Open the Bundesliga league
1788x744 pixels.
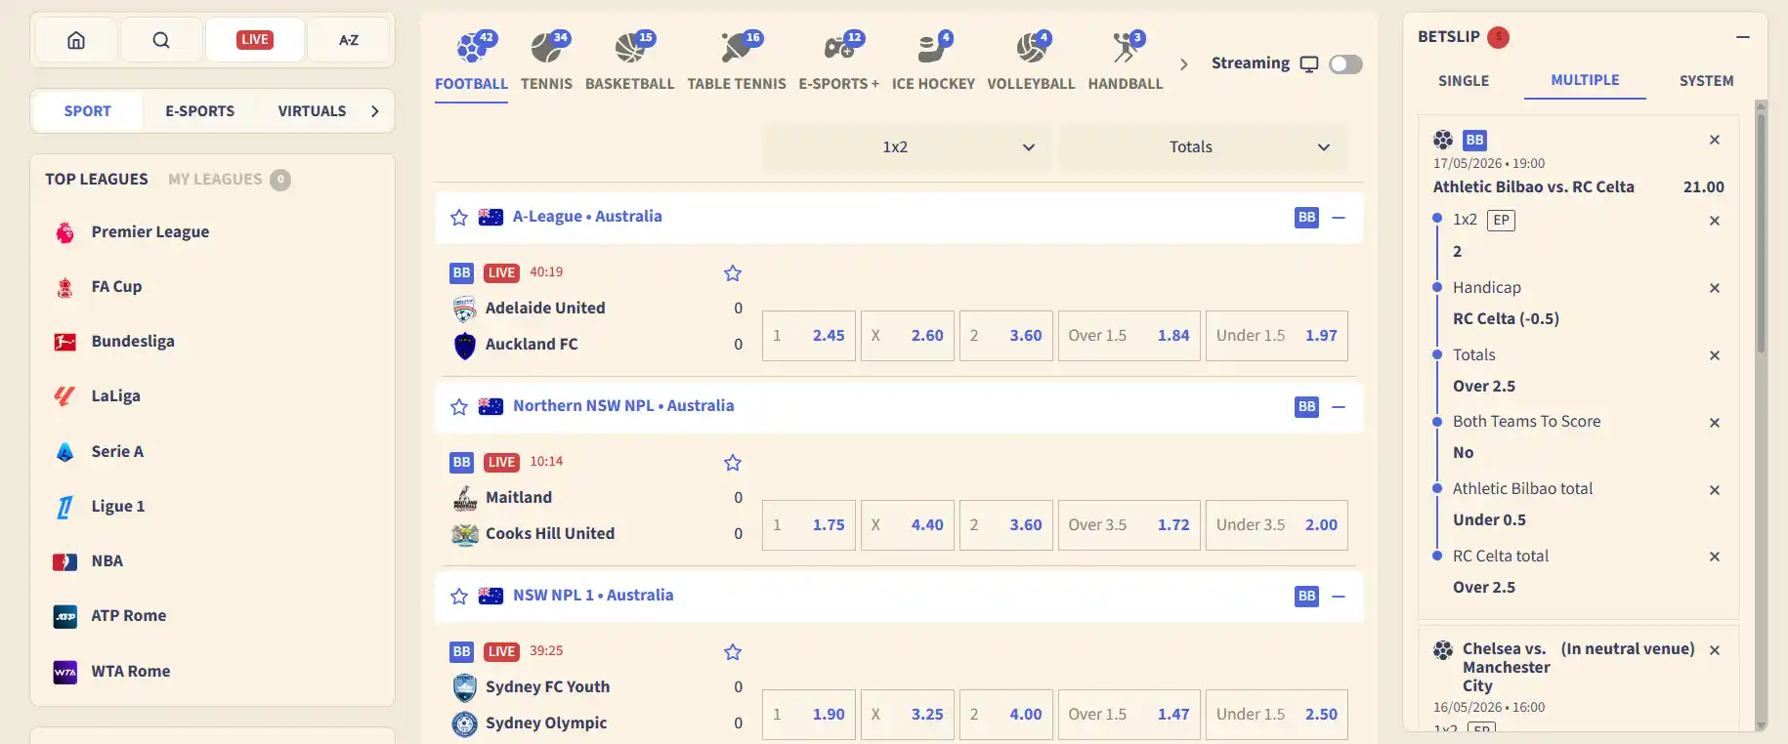pyautogui.click(x=133, y=341)
